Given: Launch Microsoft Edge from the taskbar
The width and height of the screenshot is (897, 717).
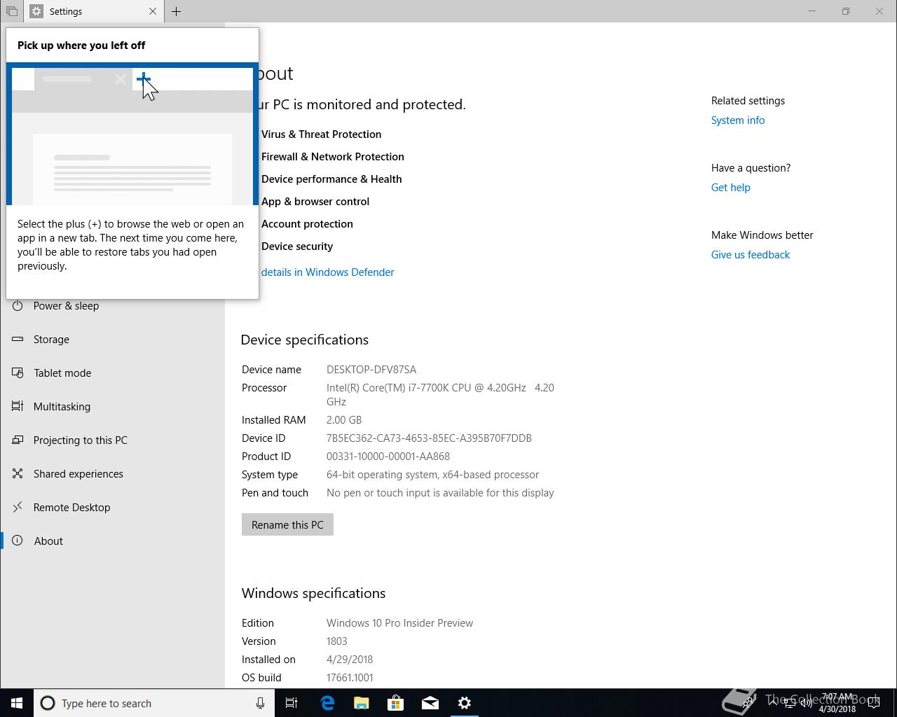Looking at the screenshot, I should [x=327, y=703].
